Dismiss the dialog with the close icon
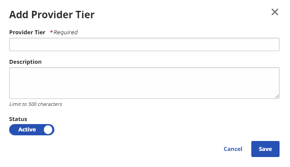The width and height of the screenshot is (290, 167). coord(275,12)
